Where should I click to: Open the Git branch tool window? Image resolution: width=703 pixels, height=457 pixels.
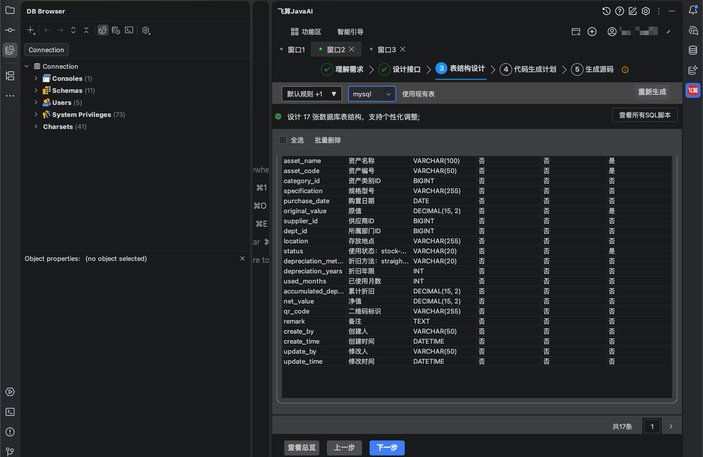pyautogui.click(x=10, y=452)
